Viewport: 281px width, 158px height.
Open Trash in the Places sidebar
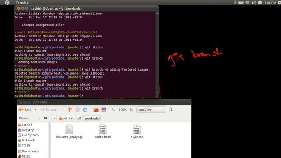pos(24,145)
